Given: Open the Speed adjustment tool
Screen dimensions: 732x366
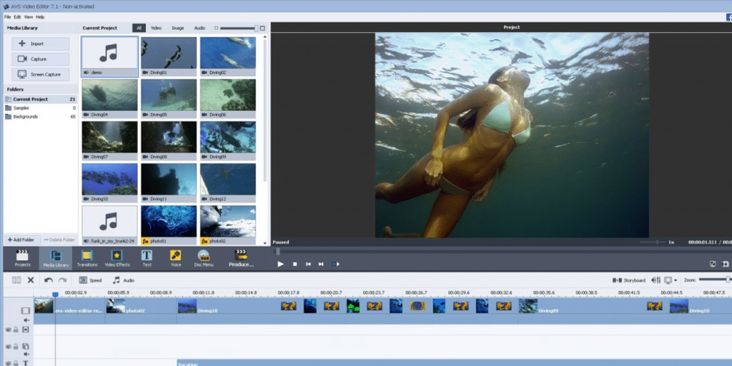Looking at the screenshot, I should click(90, 280).
